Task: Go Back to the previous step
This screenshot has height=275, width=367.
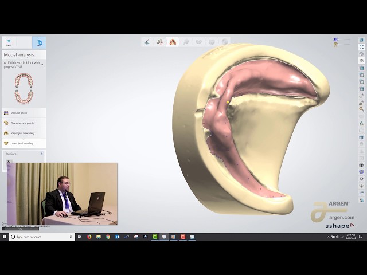Action: pos(9,42)
